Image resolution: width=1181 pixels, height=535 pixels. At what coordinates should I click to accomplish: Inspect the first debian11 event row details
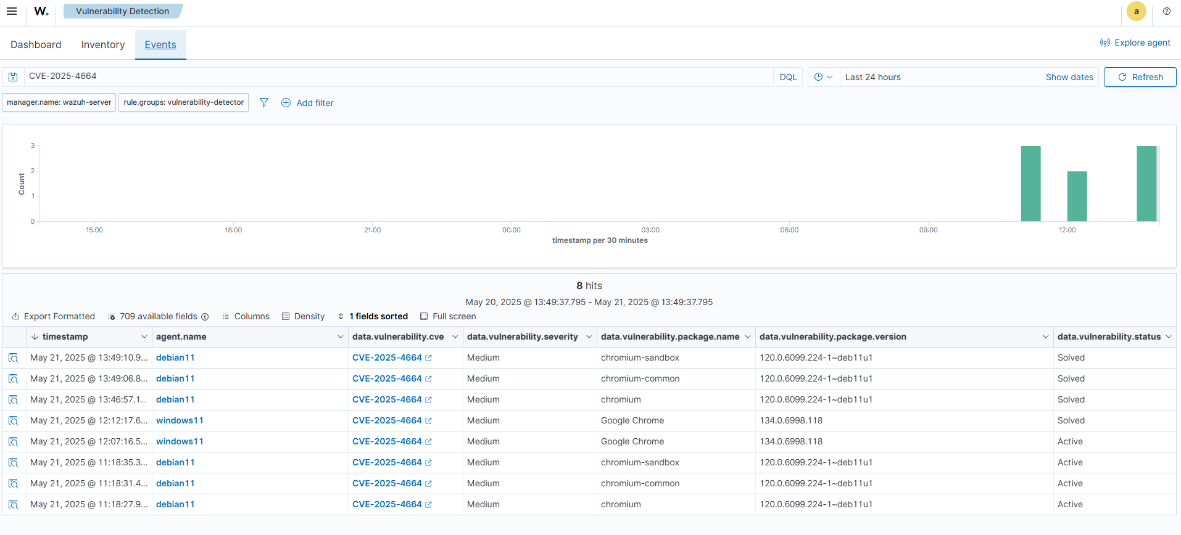[14, 358]
